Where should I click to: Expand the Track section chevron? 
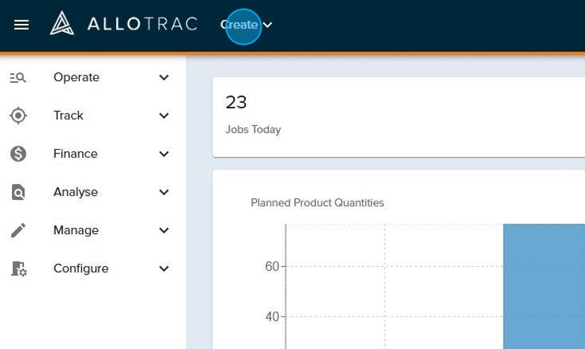164,116
